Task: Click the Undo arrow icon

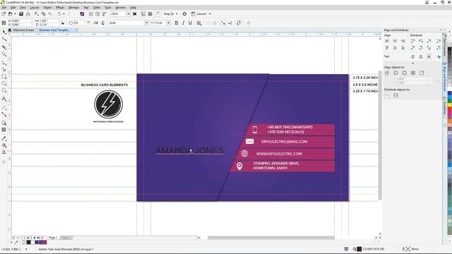Action: tap(59, 14)
